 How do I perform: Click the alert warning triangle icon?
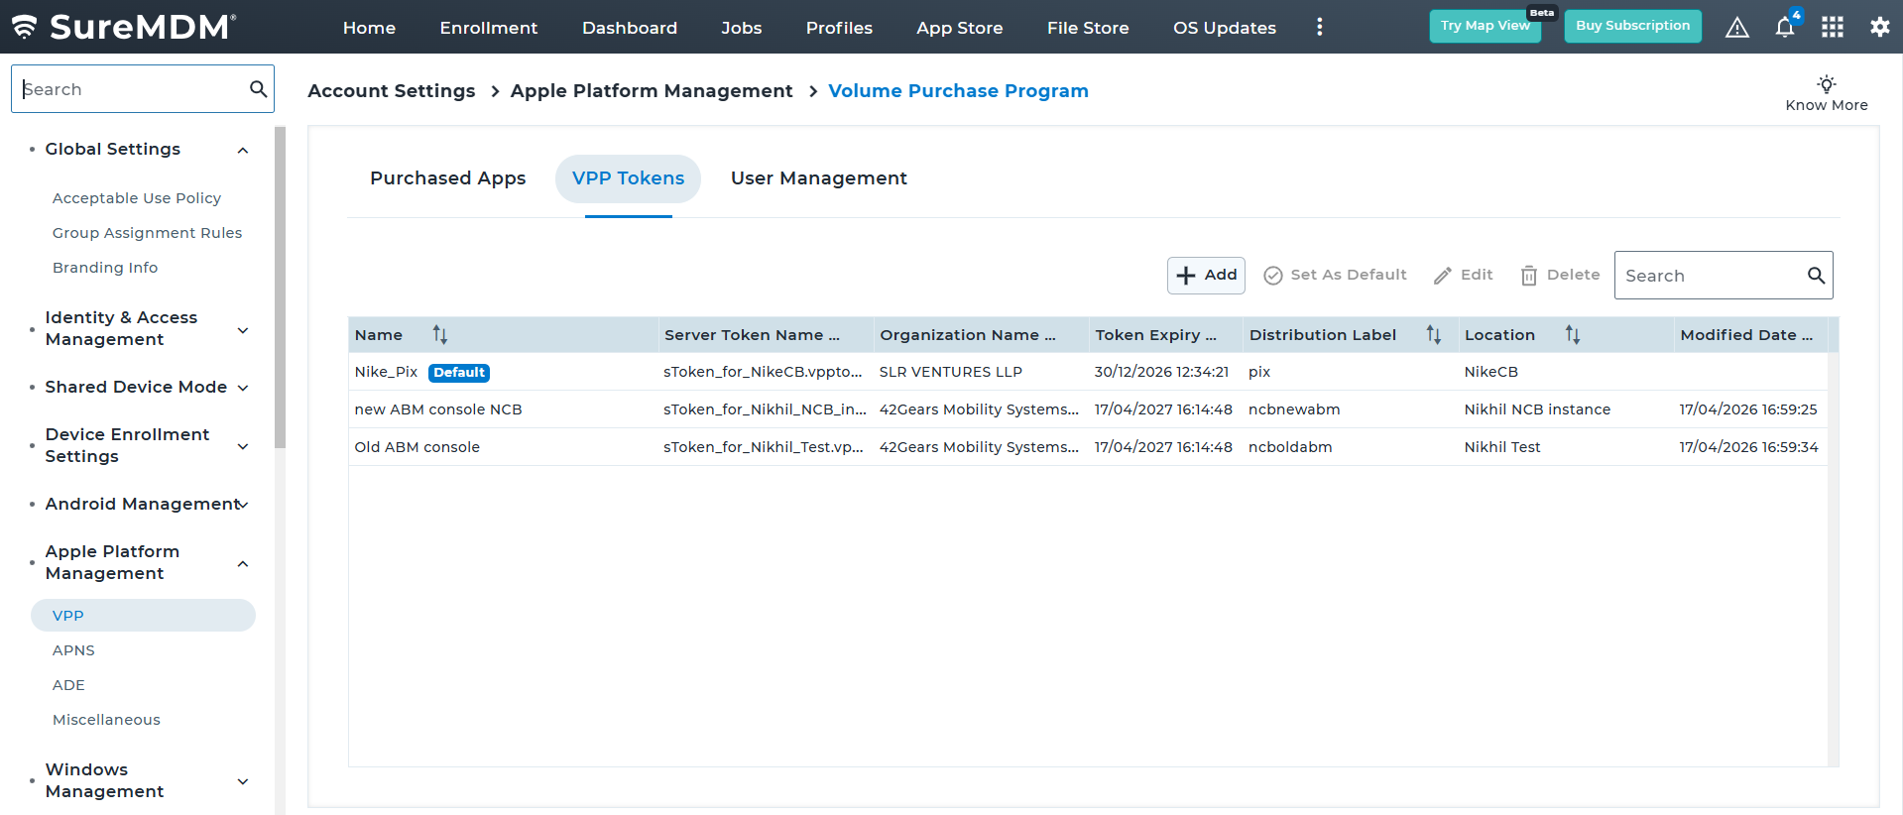pos(1736,28)
